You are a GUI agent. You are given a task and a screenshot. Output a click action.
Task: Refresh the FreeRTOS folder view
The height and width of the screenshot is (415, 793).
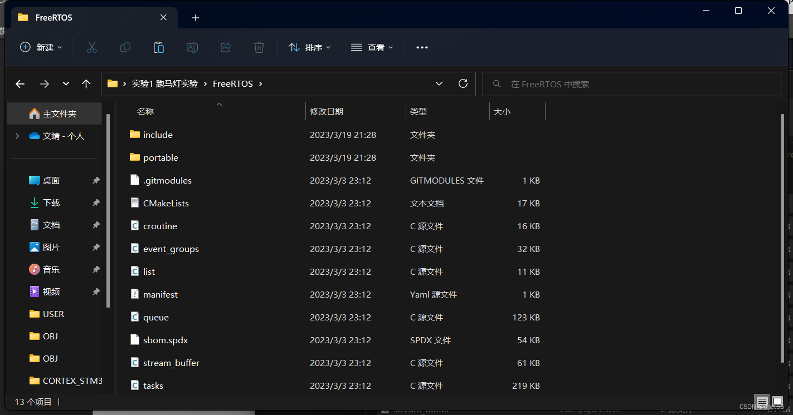coord(463,83)
